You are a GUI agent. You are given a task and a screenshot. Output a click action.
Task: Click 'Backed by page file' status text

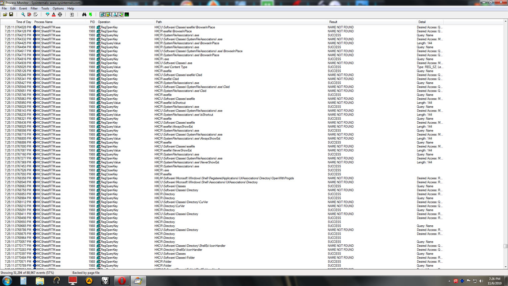[86, 273]
